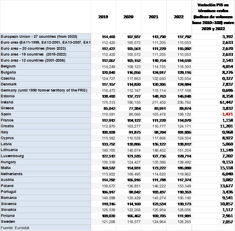Select the 2020 column header
This screenshot has height=231, width=235.
(x=128, y=17)
